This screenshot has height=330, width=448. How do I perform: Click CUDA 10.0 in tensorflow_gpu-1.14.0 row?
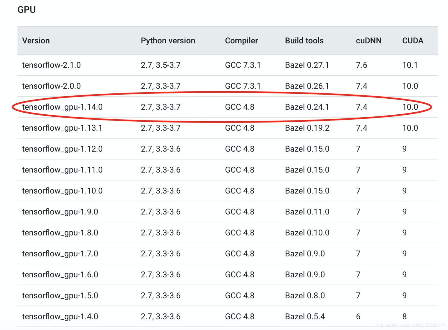(410, 107)
